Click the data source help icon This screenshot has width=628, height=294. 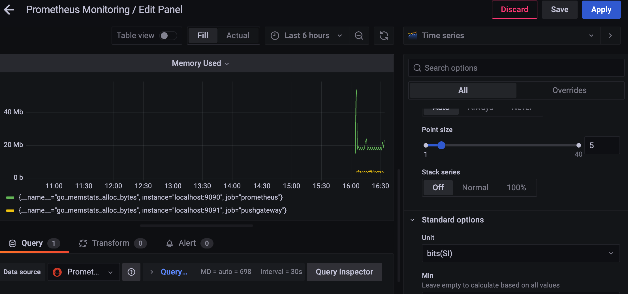coord(131,272)
